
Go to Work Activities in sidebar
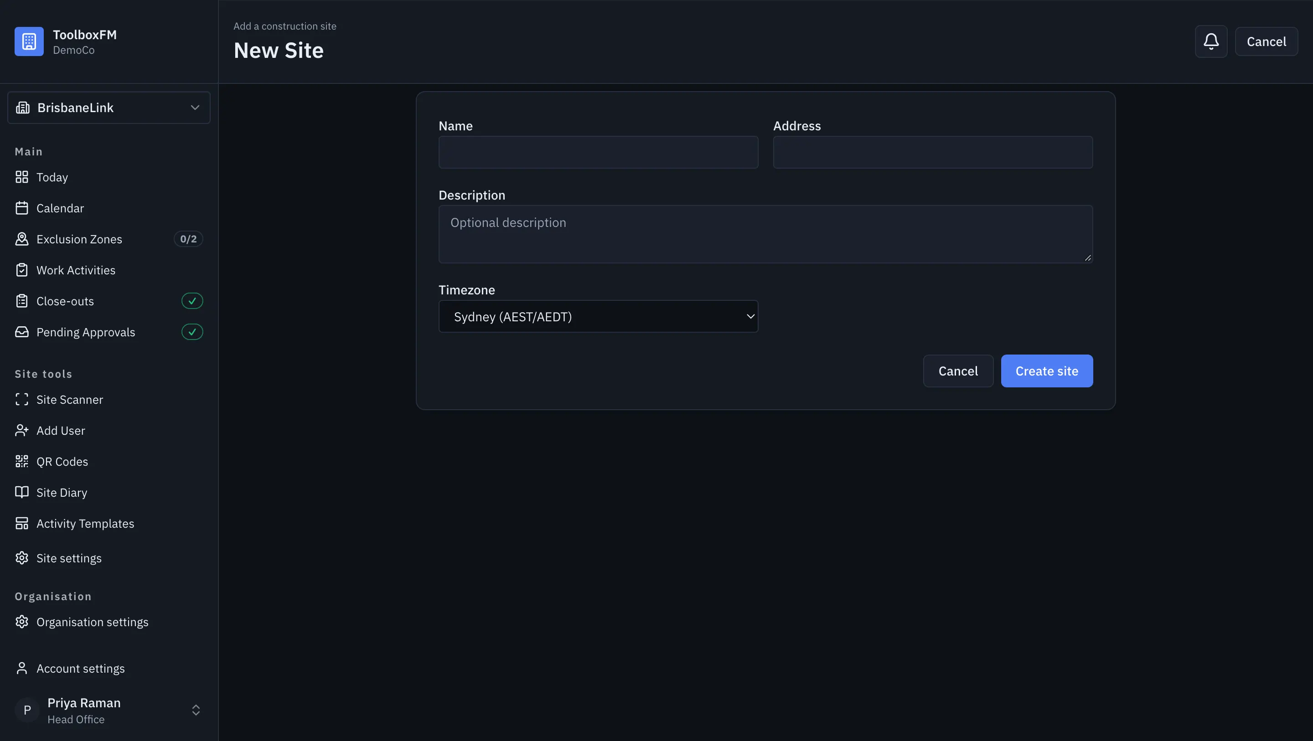(x=109, y=270)
